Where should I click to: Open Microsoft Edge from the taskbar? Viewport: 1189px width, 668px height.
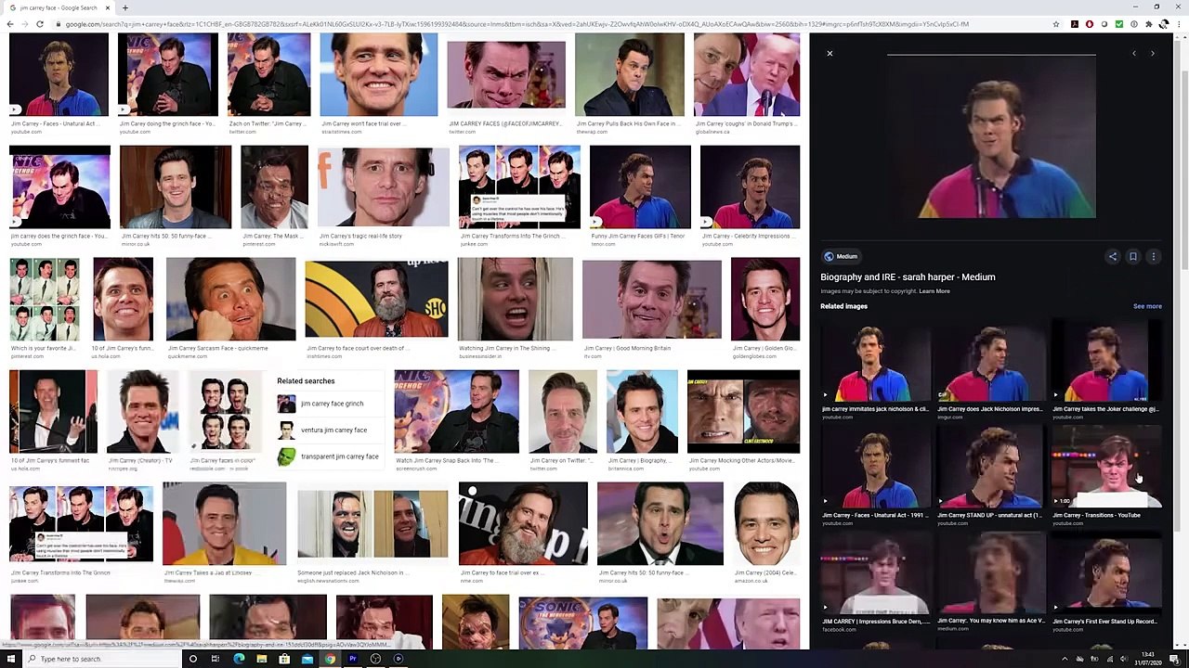pos(239,659)
